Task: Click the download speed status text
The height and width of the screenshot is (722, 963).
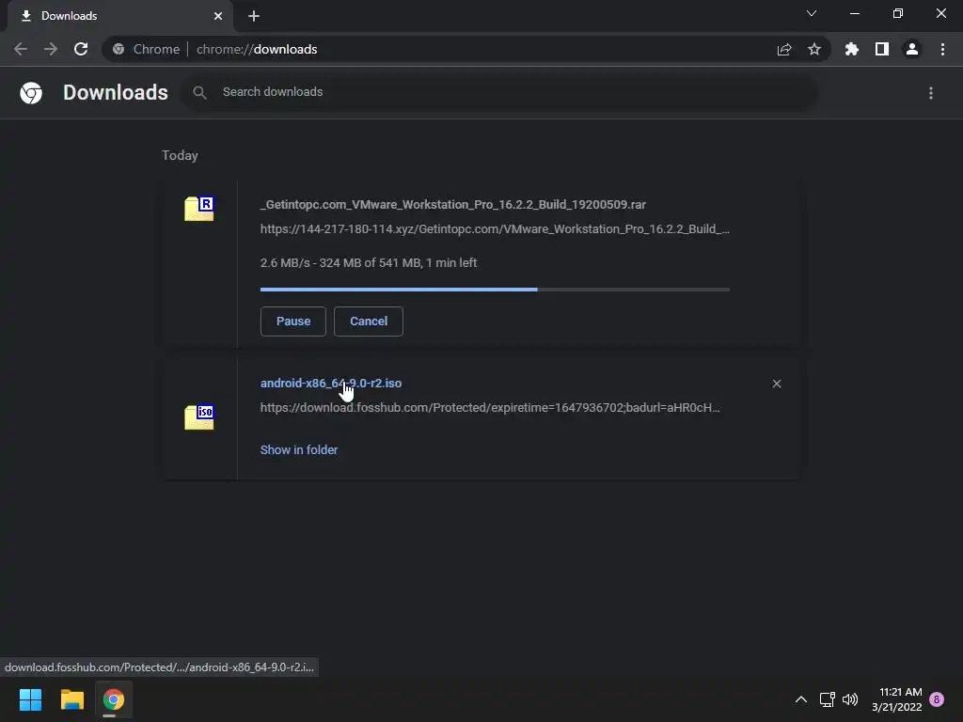Action: pyautogui.click(x=369, y=263)
